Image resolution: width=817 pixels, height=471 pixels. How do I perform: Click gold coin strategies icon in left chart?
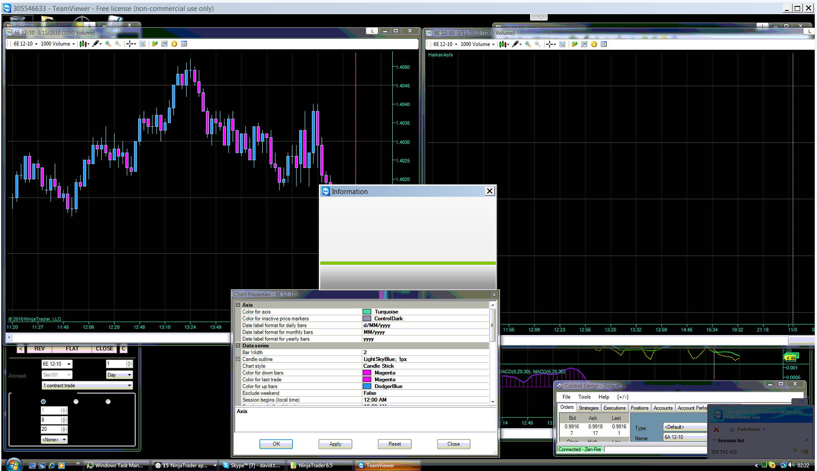(x=174, y=44)
